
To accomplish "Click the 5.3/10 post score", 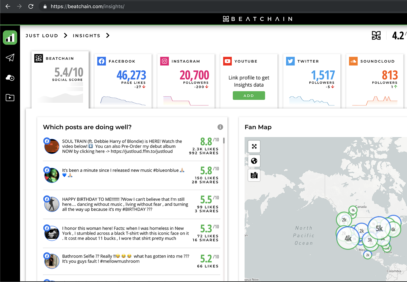I will [210, 228].
